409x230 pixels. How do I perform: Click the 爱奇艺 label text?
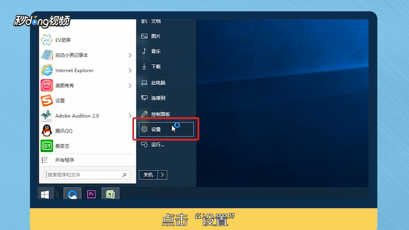click(62, 146)
